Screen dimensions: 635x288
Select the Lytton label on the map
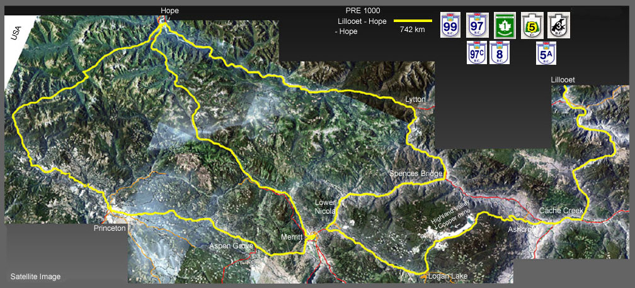point(416,100)
